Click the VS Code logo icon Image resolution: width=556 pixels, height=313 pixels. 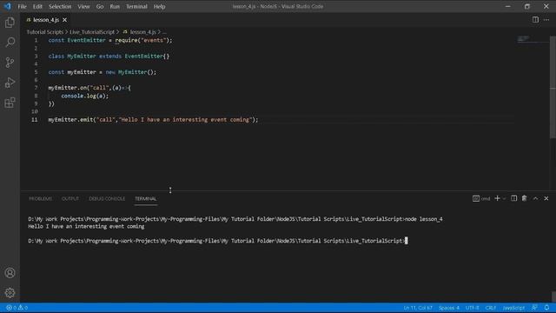point(8,6)
